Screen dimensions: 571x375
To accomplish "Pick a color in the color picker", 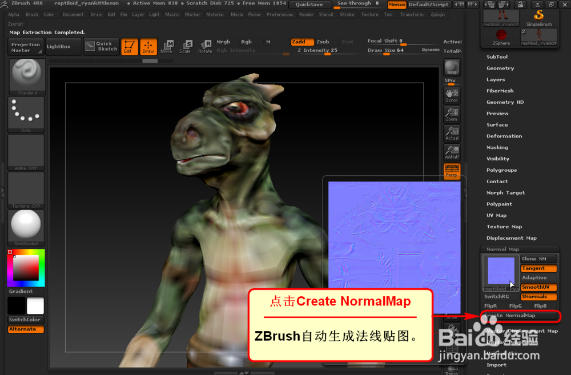I will [26, 268].
